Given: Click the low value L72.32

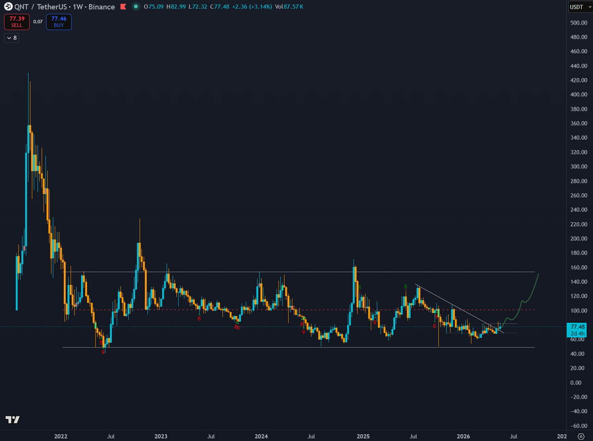Looking at the screenshot, I should click(x=198, y=7).
